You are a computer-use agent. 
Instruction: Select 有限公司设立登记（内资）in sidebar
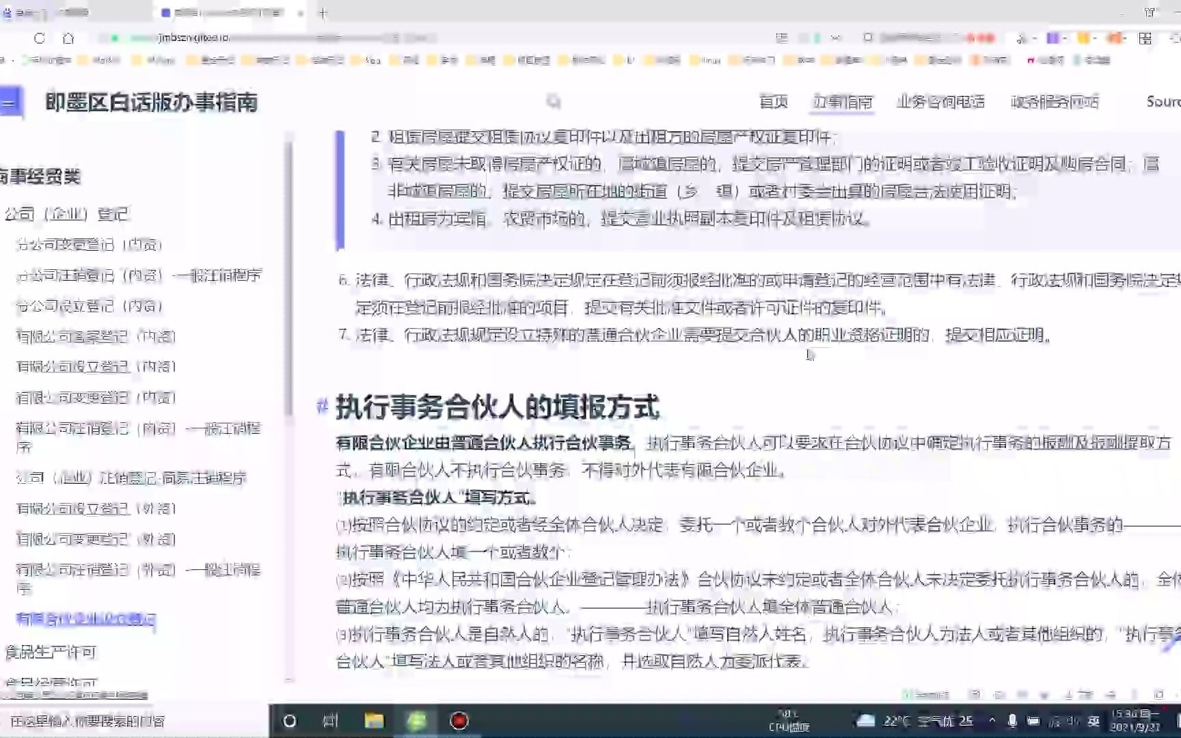click(96, 367)
